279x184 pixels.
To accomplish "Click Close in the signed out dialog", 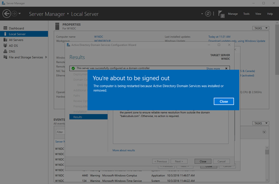I will [x=224, y=101].
